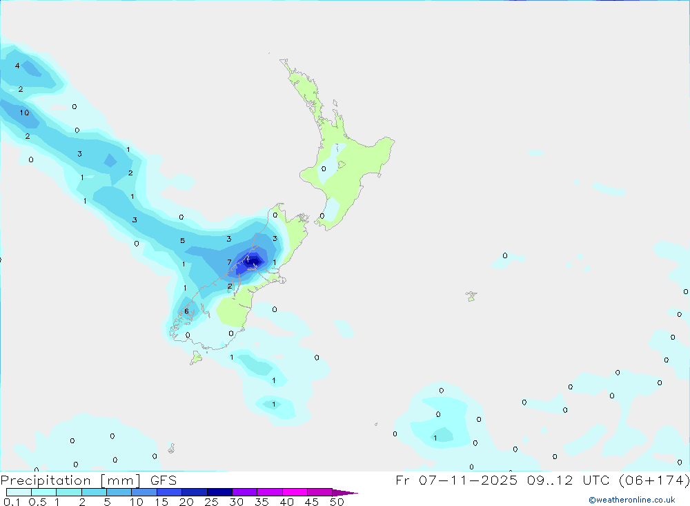
Task: Click the 0.1–0.5 mm legend color box
Action: coord(19,492)
